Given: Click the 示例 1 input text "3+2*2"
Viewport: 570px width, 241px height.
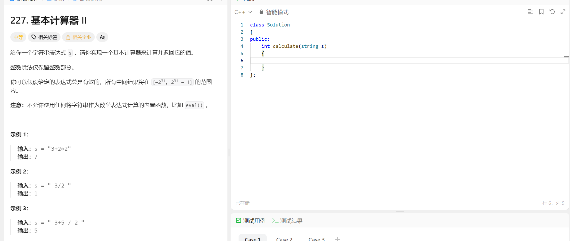Looking at the screenshot, I should [59, 149].
